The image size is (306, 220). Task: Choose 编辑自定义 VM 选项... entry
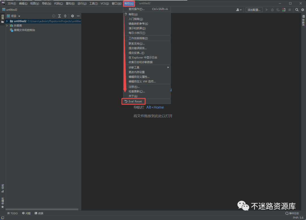tap(147, 81)
